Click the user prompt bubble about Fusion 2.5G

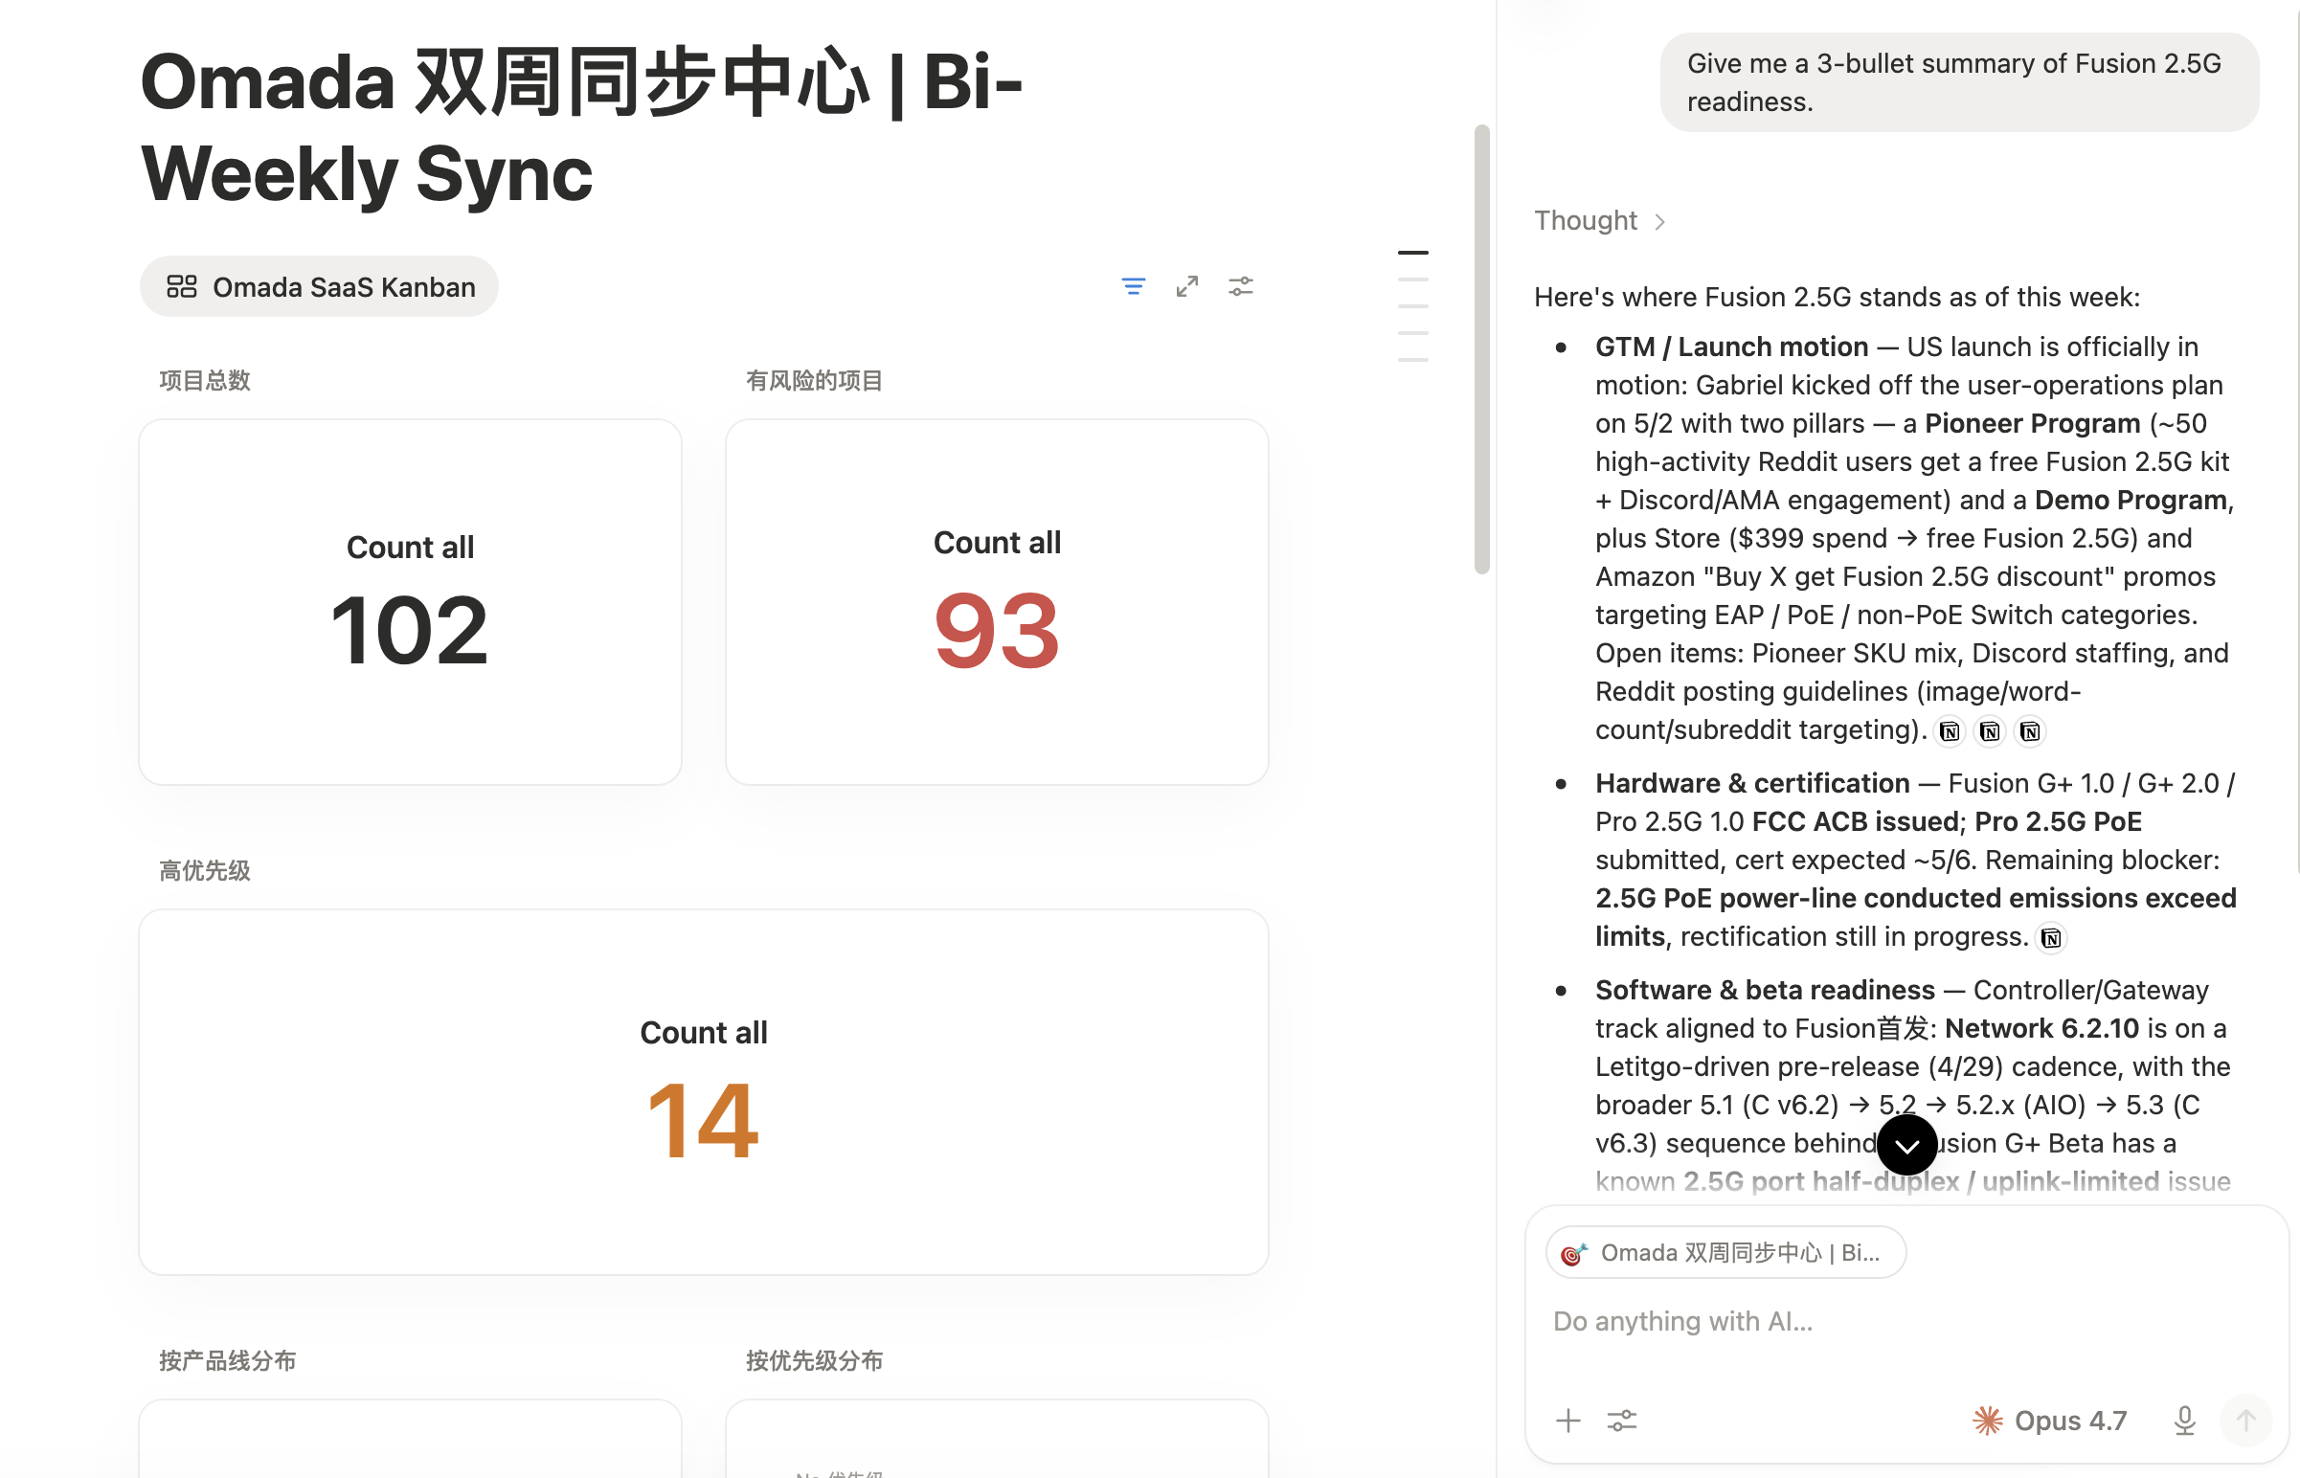pos(1958,82)
